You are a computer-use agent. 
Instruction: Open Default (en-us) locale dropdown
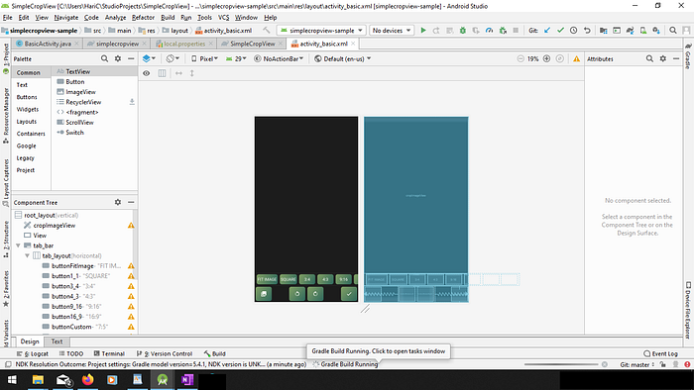(343, 58)
